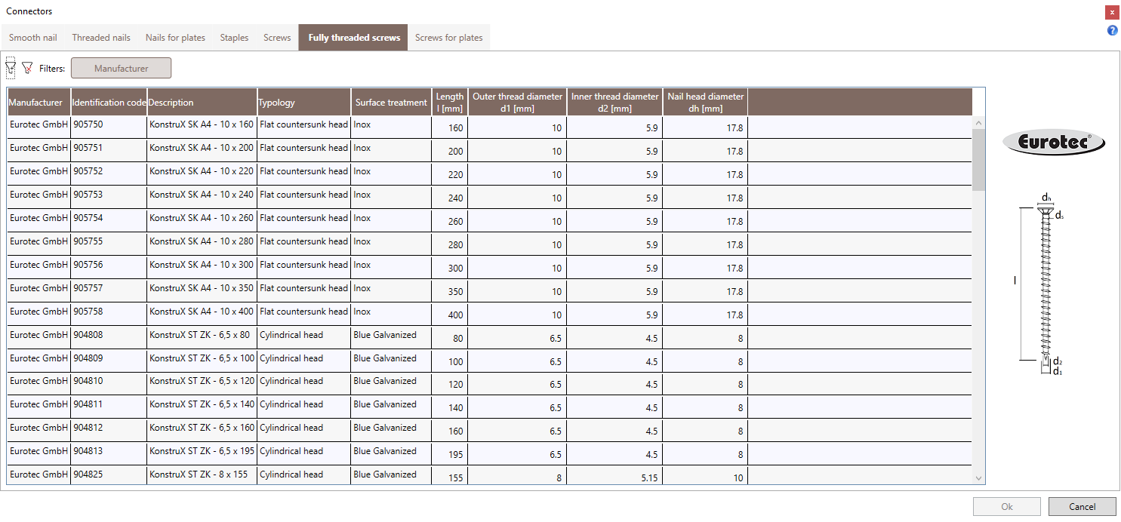Select identification code 905756
This screenshot has width=1121, height=522.
coord(88,265)
